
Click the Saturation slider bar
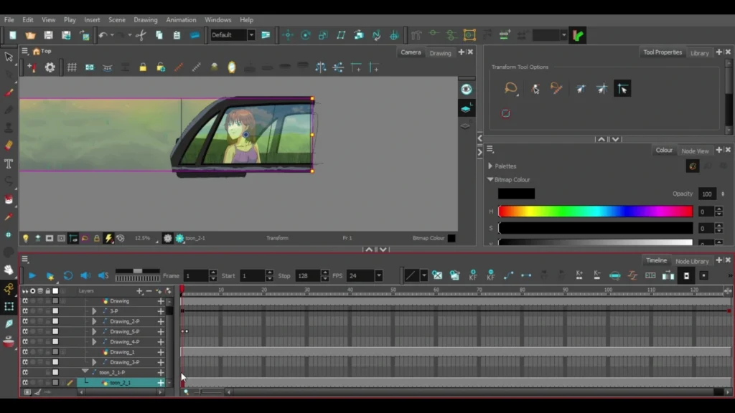[595, 228]
